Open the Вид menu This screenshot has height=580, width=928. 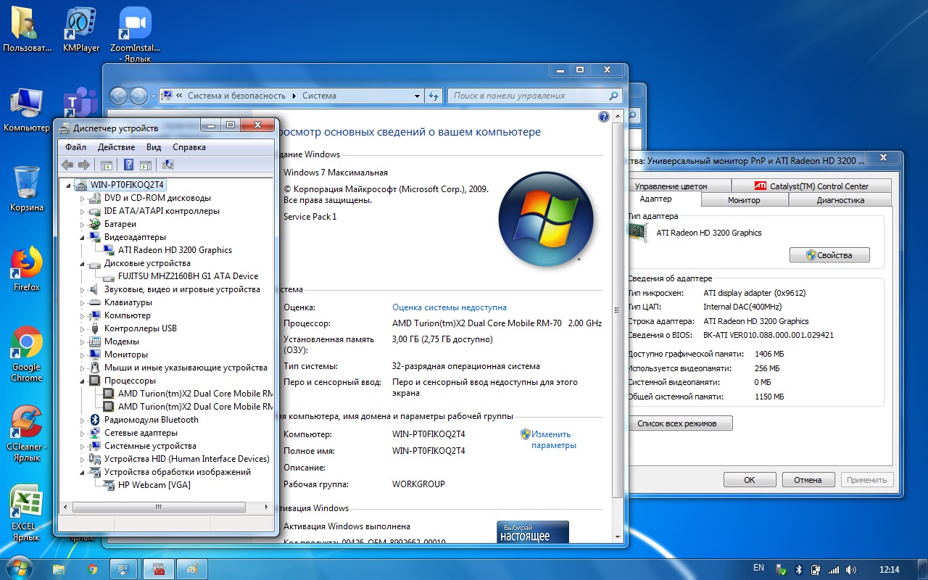[154, 147]
